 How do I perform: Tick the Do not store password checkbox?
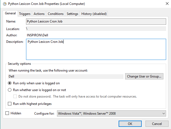15,96
